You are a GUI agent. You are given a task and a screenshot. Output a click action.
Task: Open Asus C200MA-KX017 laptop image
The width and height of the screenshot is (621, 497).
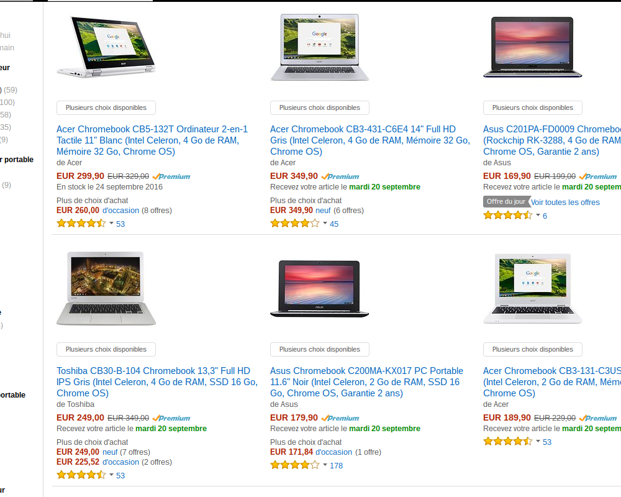coord(320,288)
